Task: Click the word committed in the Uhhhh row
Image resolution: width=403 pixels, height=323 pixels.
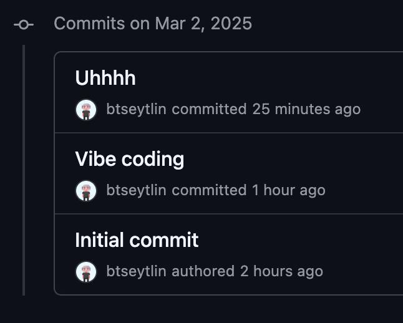Action: [209, 109]
